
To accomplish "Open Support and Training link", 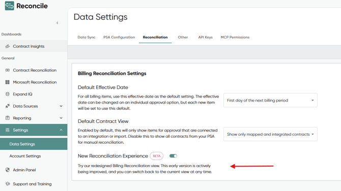I will 34,184.
